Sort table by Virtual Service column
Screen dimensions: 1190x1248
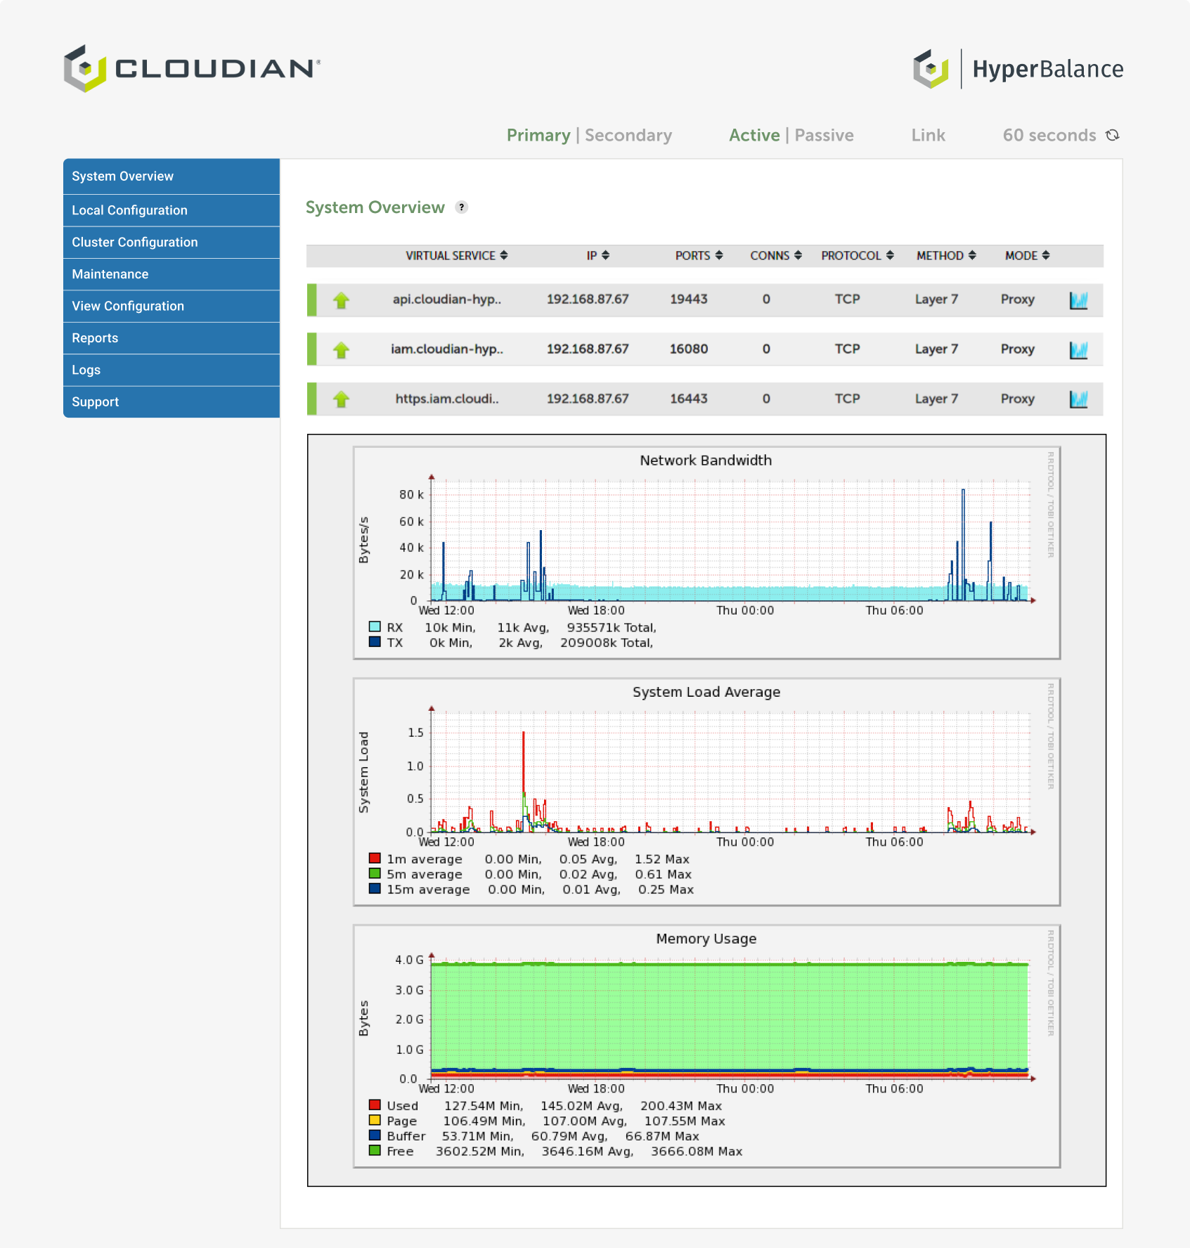coord(456,256)
